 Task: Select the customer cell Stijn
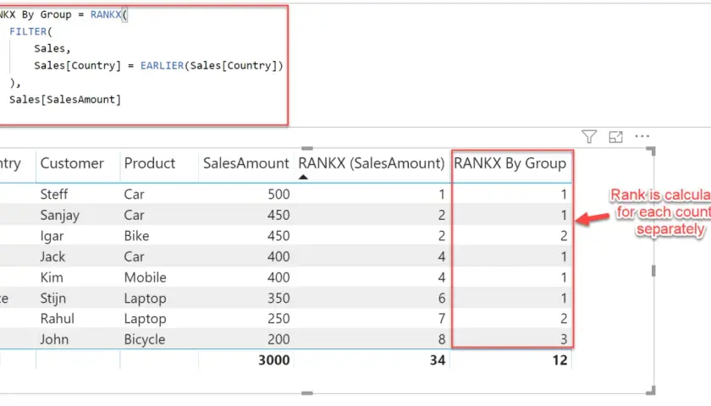point(53,298)
